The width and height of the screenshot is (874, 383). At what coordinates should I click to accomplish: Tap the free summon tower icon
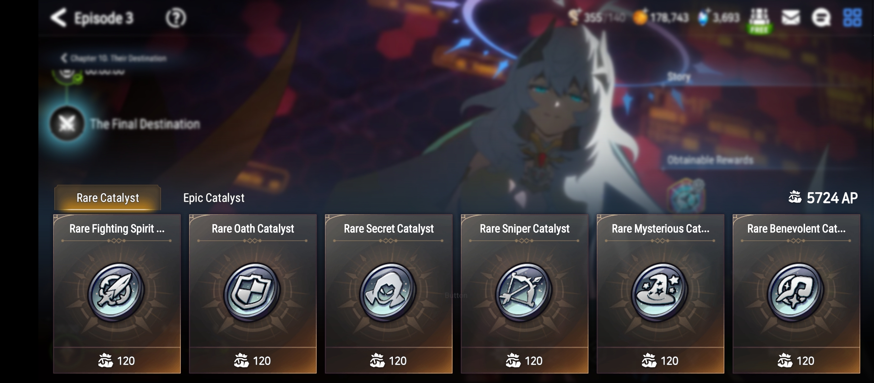pyautogui.click(x=759, y=20)
